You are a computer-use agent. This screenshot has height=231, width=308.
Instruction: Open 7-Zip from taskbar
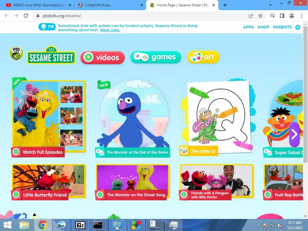pyautogui.click(x=80, y=225)
